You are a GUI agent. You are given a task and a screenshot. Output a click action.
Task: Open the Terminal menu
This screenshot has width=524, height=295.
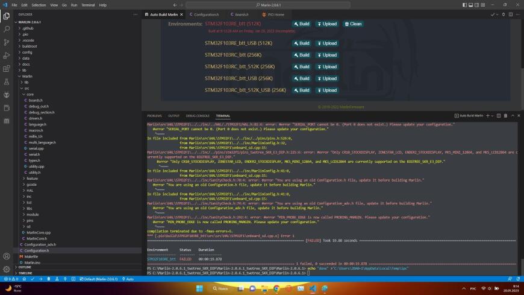tap(88, 5)
